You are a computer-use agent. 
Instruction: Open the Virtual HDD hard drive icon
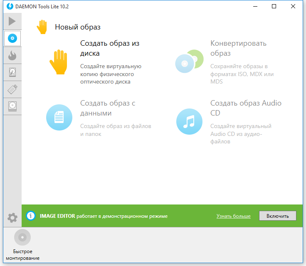point(12,72)
